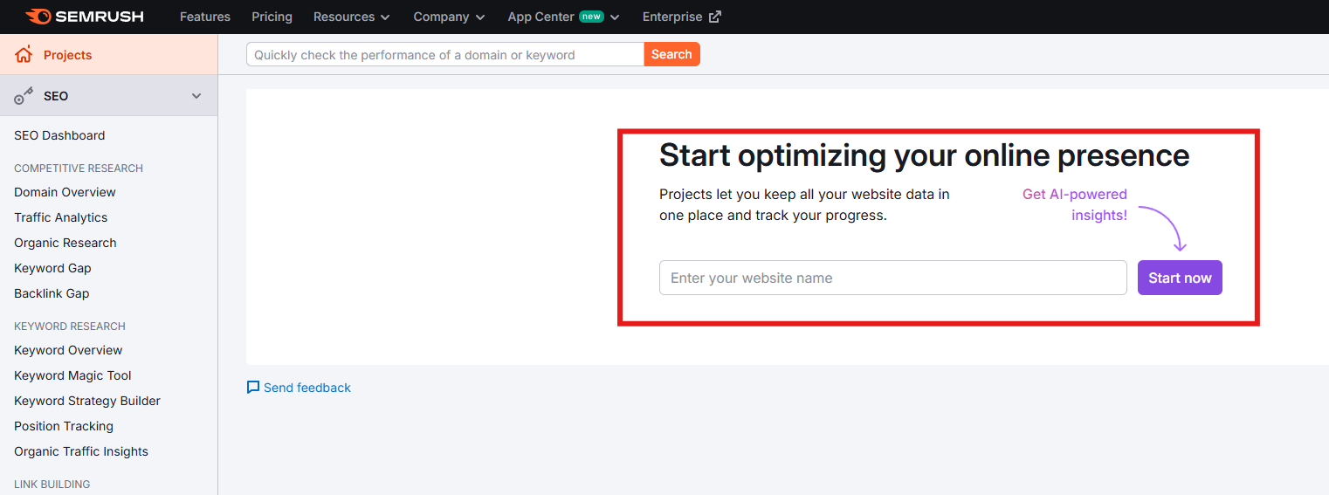
Task: Click the green 'new' badge near App Center
Action: [x=591, y=17]
